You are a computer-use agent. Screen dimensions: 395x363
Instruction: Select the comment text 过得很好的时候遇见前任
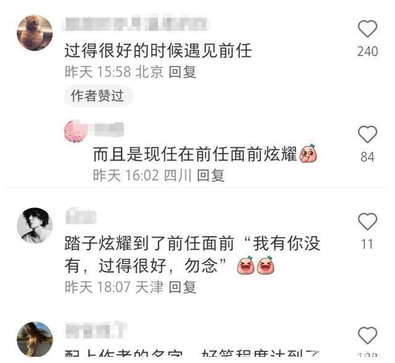coord(158,51)
